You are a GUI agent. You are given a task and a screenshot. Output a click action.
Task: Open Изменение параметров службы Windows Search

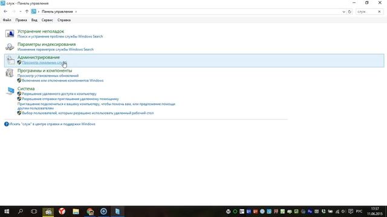[55, 49]
